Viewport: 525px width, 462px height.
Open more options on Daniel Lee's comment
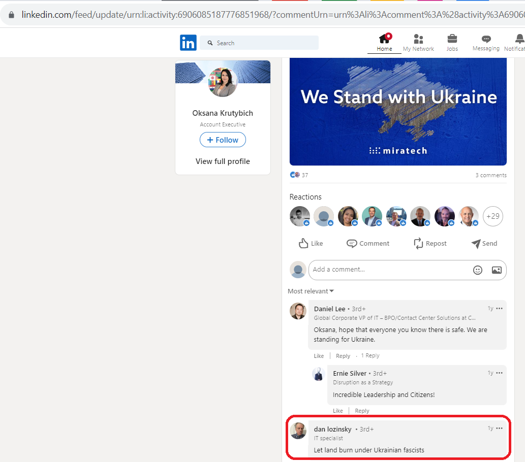(x=499, y=309)
